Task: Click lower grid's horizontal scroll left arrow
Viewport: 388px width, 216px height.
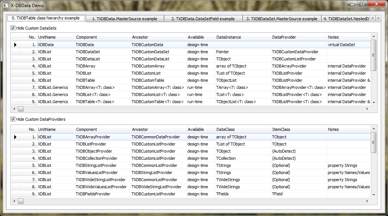Action: 14,201
